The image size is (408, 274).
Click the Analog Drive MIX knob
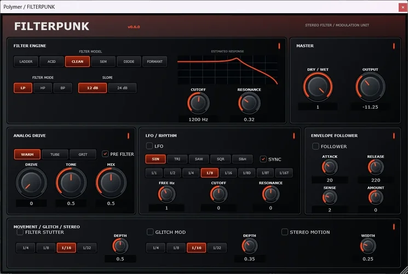(x=111, y=182)
